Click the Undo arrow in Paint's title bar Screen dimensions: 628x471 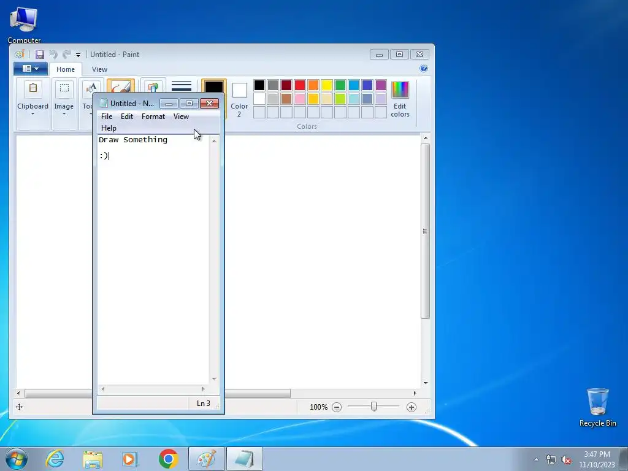(x=54, y=55)
